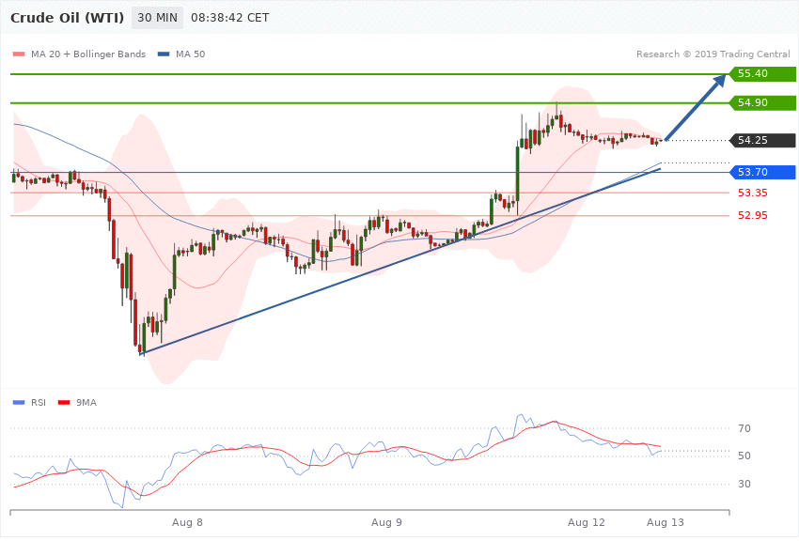
Task: Click the RSI 70 level label
Action: pyautogui.click(x=744, y=428)
